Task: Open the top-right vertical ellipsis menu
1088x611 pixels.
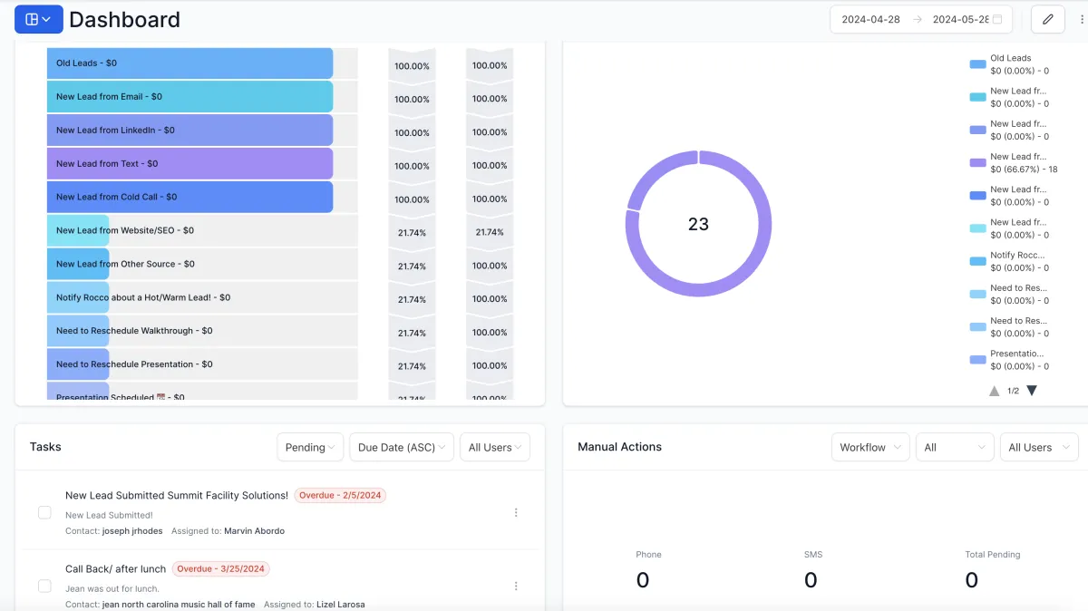Action: click(1082, 19)
